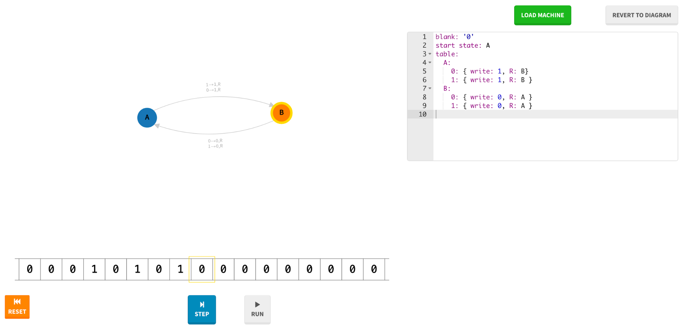
Task: Collapse state A block at line 4
Action: pyautogui.click(x=430, y=63)
